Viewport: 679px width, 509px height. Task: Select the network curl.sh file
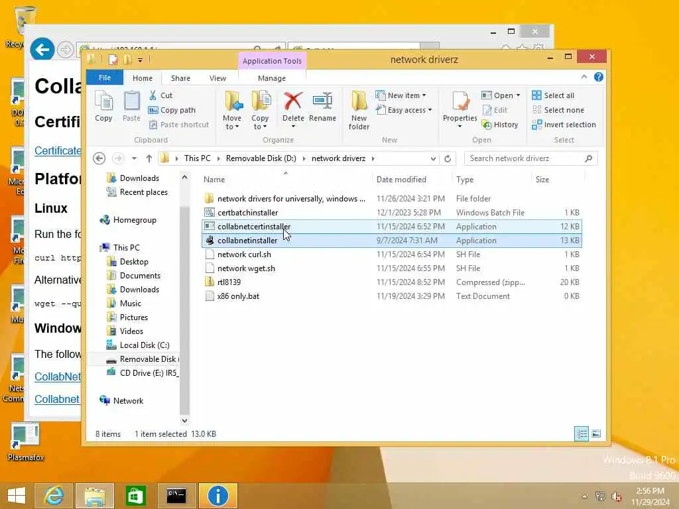(x=391, y=254)
